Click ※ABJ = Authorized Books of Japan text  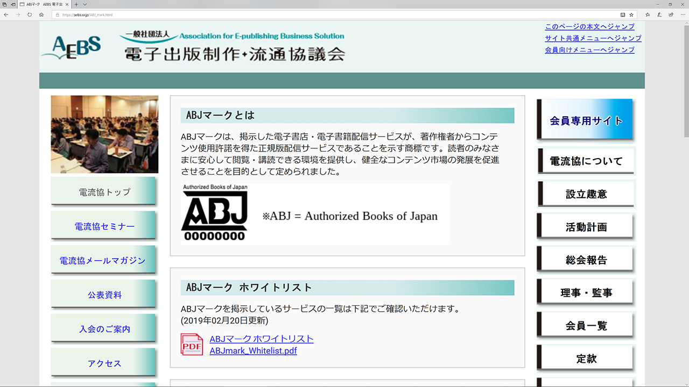pyautogui.click(x=350, y=216)
